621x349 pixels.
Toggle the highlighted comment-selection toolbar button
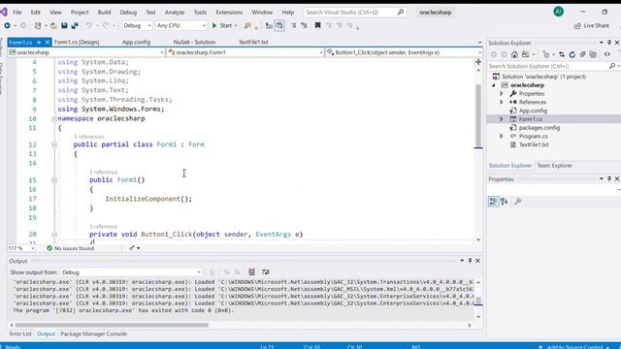pyautogui.click(x=279, y=26)
